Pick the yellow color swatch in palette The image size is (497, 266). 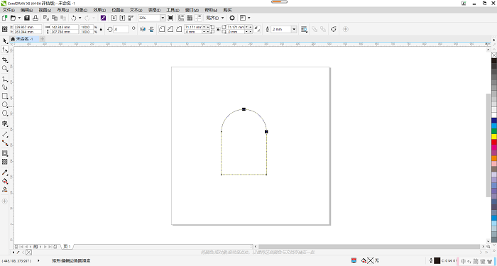494,137
